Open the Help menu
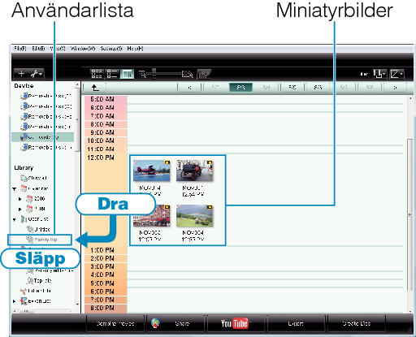The image size is (416, 337). [x=135, y=49]
